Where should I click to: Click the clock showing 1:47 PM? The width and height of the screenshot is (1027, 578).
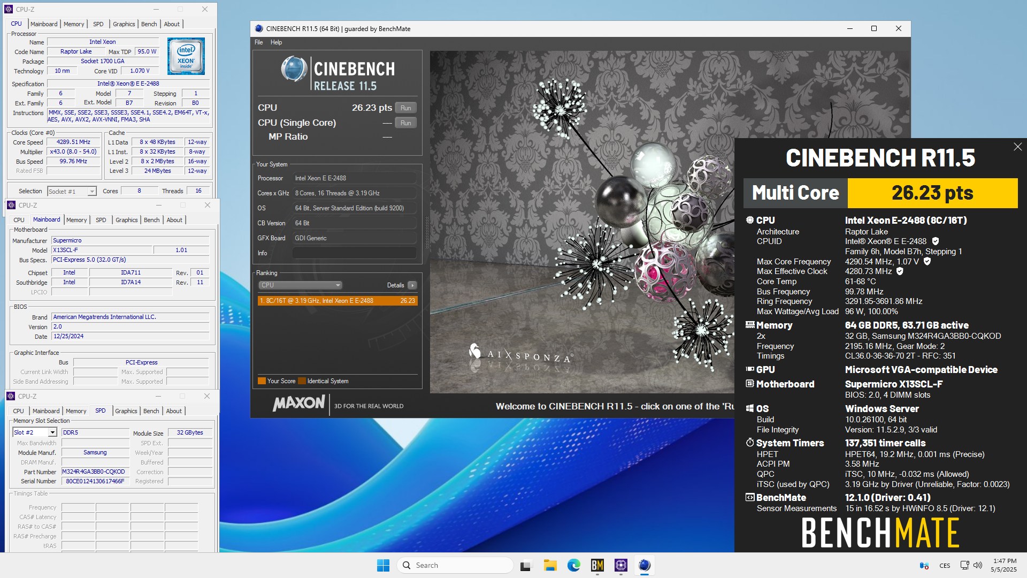tap(1004, 561)
